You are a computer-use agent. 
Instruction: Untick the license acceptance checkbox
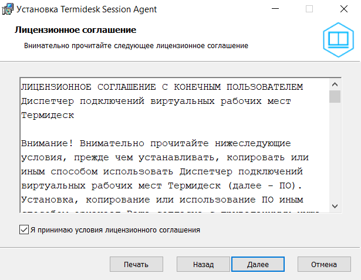point(23,230)
